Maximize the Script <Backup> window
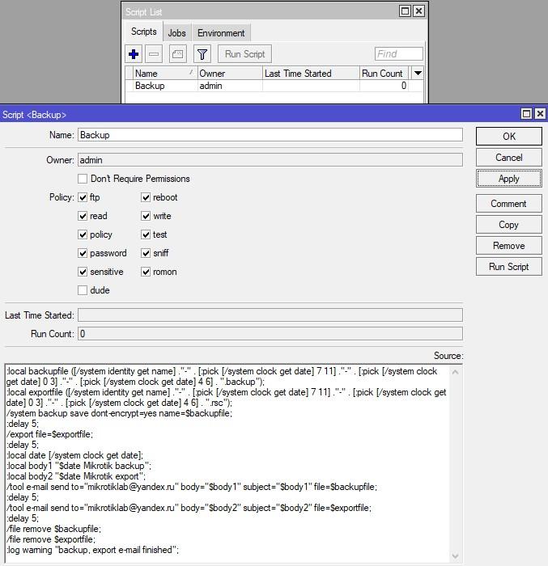Screen dimensions: 548x566 pyautogui.click(x=527, y=114)
